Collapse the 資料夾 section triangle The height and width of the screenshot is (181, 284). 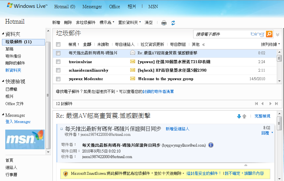(x=3, y=33)
